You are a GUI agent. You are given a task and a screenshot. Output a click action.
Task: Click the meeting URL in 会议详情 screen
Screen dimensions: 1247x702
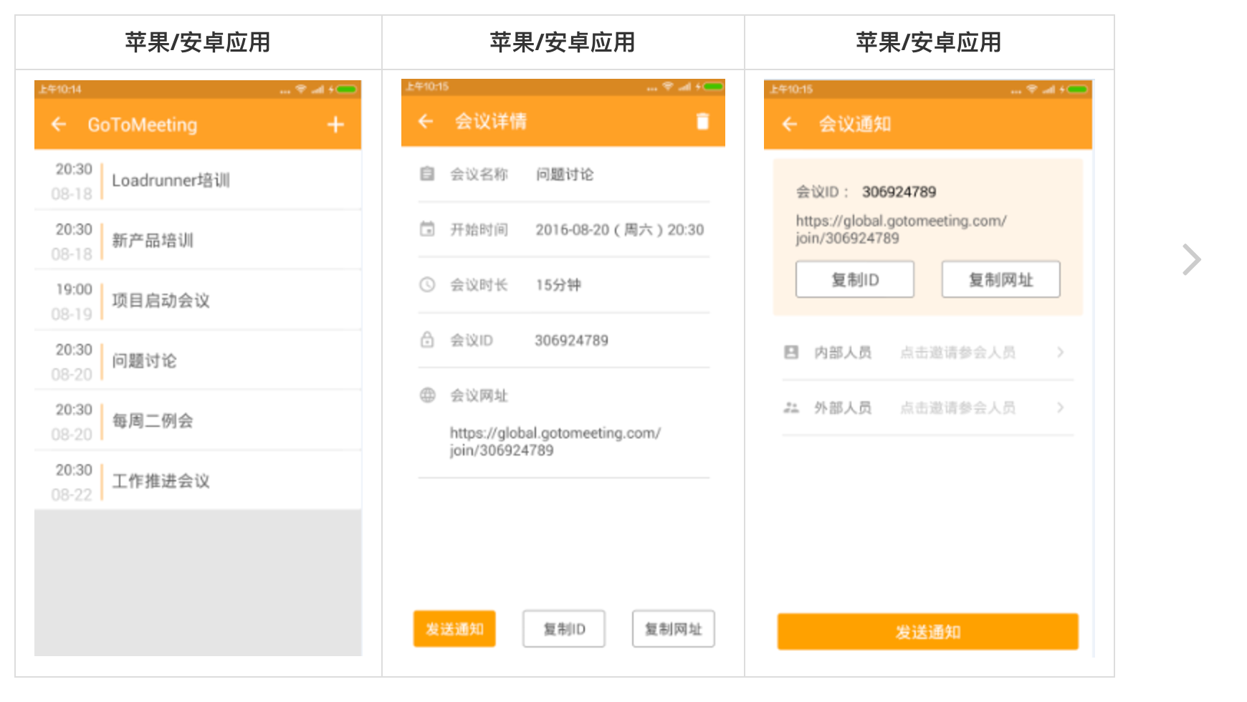click(x=555, y=441)
